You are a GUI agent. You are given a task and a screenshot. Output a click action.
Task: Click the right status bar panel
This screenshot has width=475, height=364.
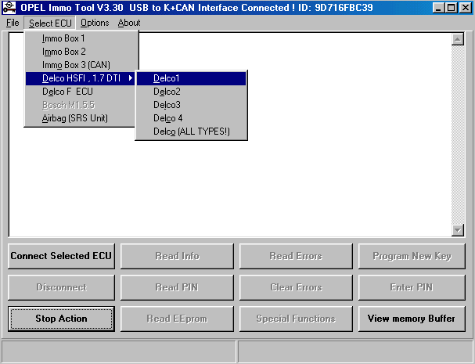[355, 351]
